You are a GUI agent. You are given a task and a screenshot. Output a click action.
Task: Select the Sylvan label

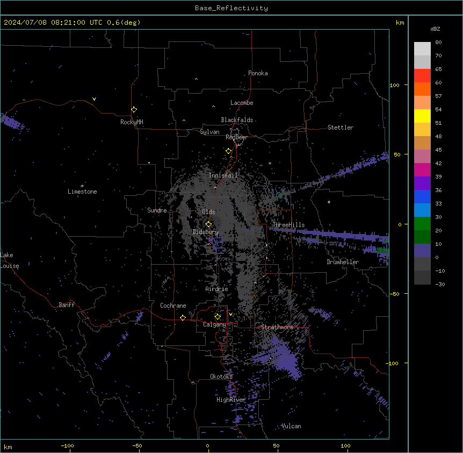point(209,132)
